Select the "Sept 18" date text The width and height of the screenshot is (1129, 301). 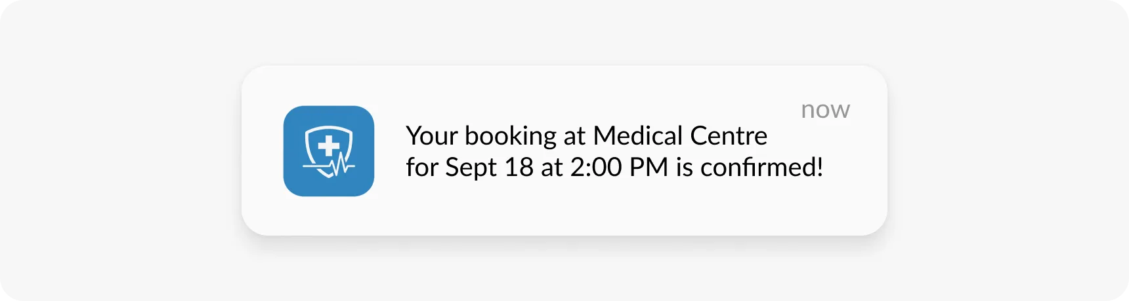coord(489,168)
